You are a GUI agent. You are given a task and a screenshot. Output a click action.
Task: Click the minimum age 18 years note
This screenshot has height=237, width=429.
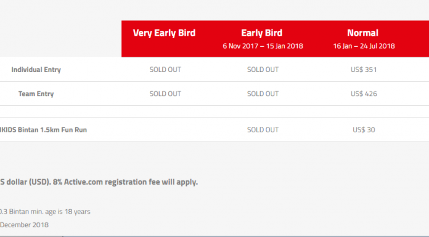pos(45,212)
